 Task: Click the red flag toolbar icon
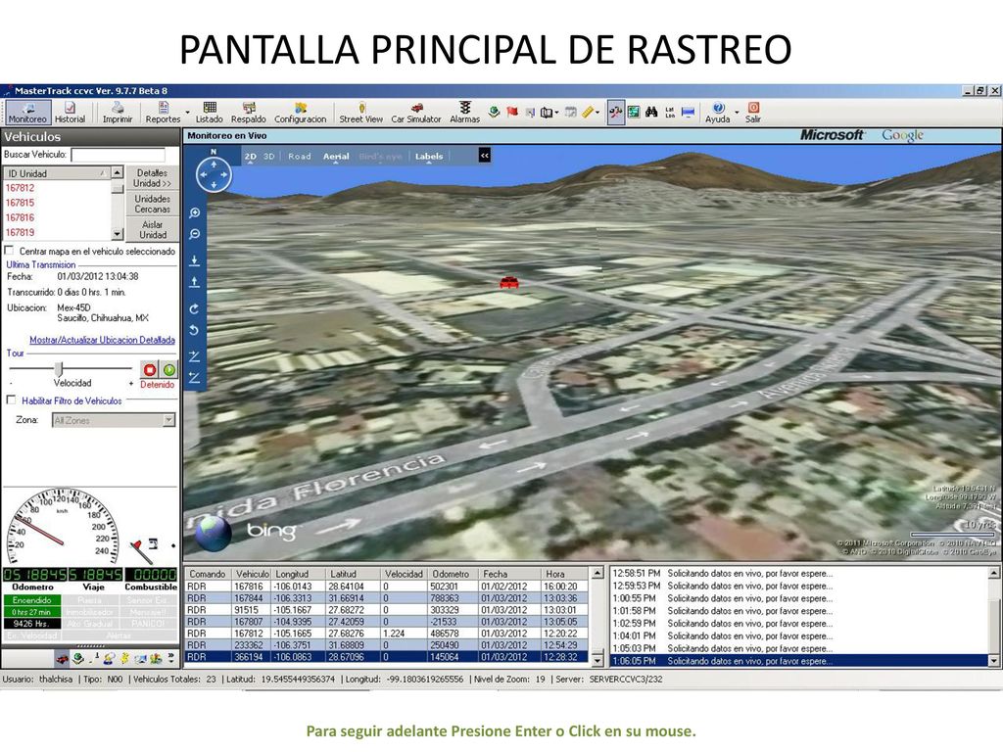coord(511,112)
